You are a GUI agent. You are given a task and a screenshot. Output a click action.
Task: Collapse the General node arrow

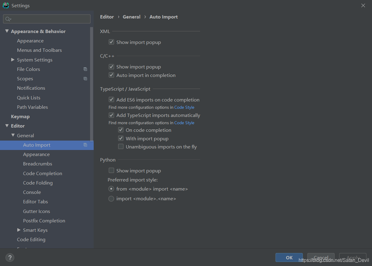pyautogui.click(x=13, y=135)
